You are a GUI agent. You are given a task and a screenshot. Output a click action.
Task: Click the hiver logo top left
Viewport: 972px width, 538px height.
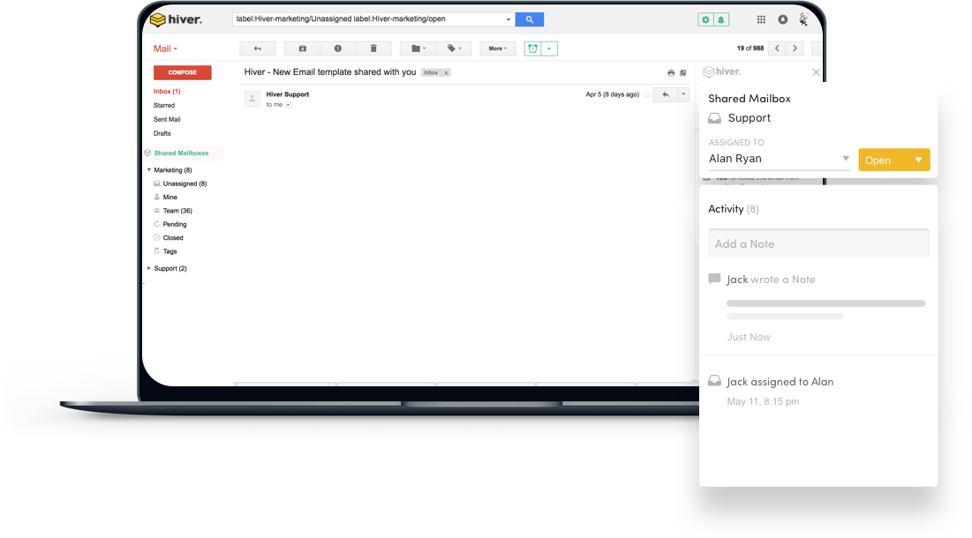point(176,19)
